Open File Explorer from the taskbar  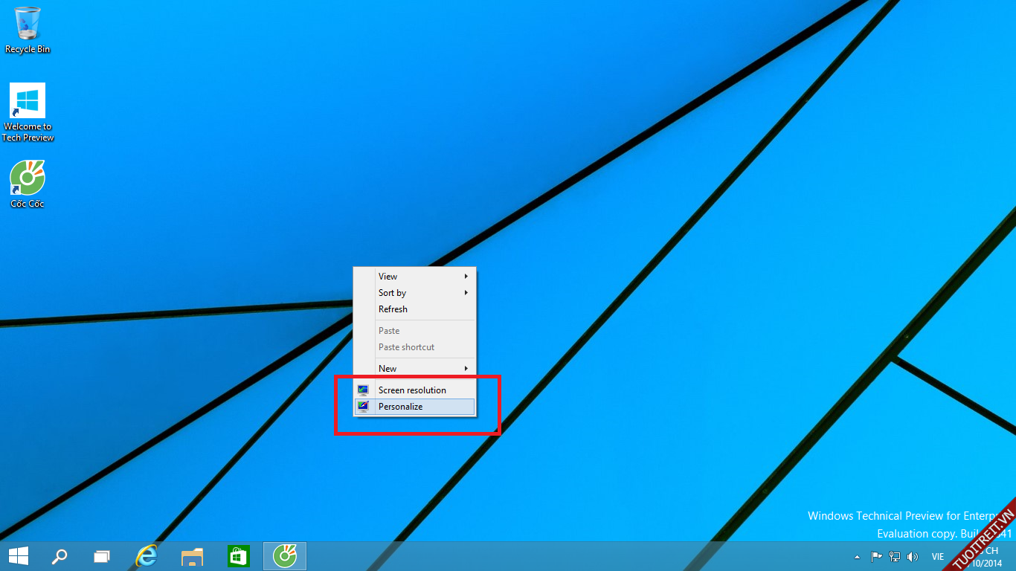193,556
